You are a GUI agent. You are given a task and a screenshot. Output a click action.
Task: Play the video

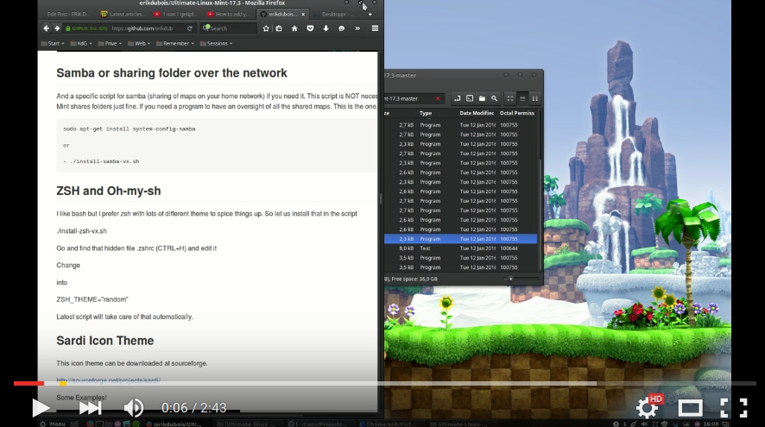41,408
